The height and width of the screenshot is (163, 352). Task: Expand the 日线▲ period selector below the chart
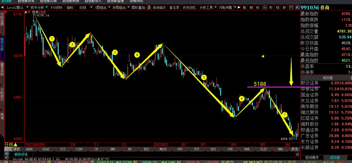(11, 144)
